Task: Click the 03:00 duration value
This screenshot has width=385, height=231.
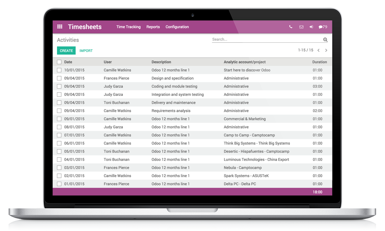Action: pos(318,86)
